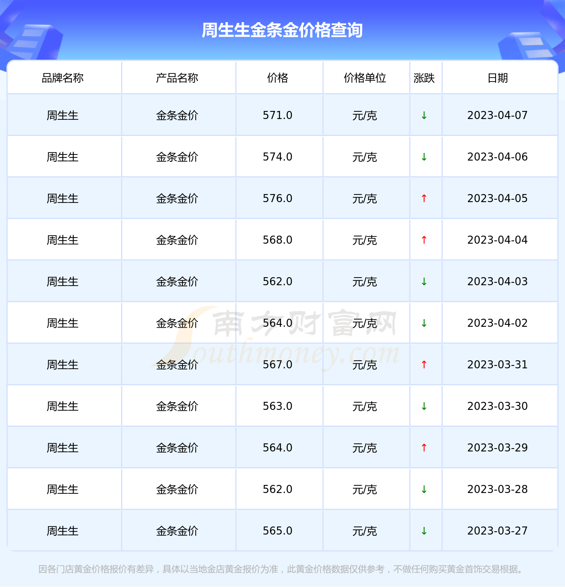565x587 pixels.
Task: Click the green down arrow for 2023-03-28
Action: (x=424, y=489)
